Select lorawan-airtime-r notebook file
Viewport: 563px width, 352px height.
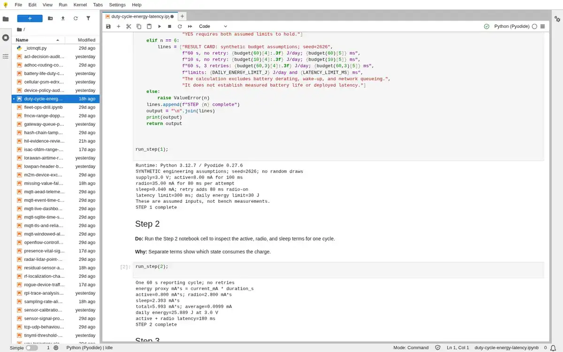[55, 158]
